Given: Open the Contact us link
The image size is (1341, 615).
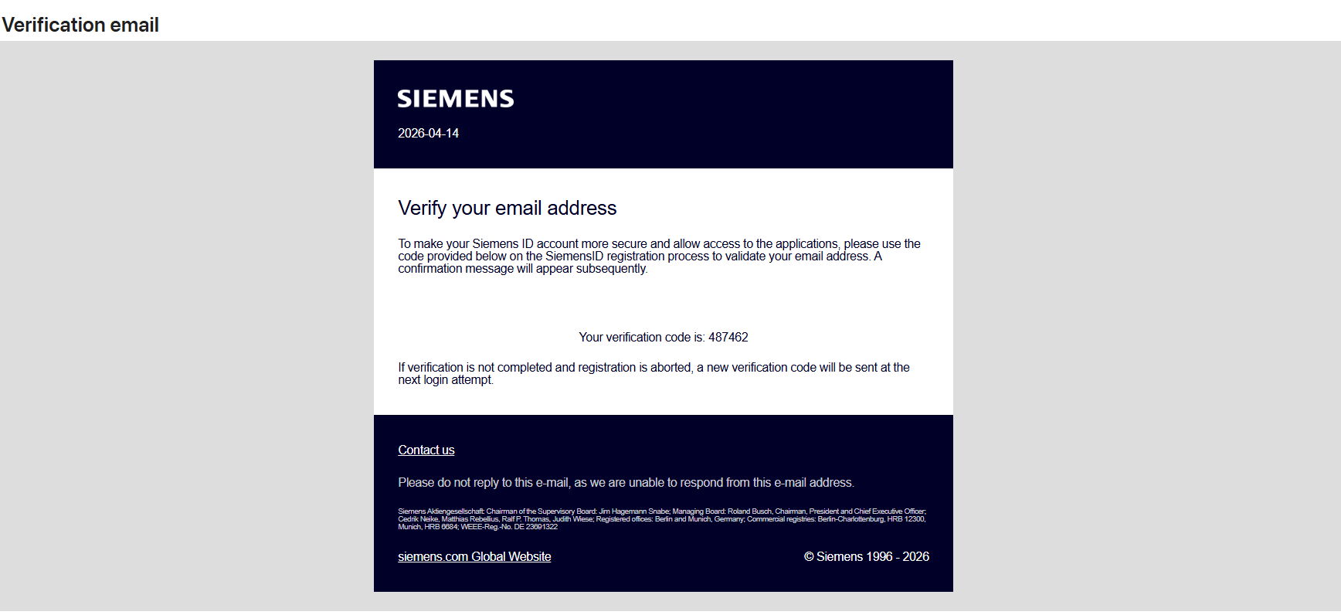Looking at the screenshot, I should click(x=426, y=450).
